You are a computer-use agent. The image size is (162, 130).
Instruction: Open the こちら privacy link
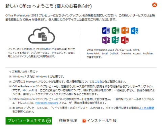point(98,82)
